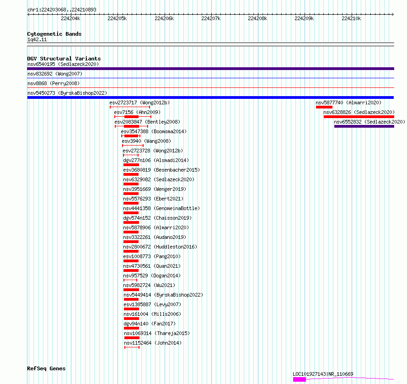
Task: Open dgv277n106 (Alsmadi2014) entry
Action: point(156,160)
